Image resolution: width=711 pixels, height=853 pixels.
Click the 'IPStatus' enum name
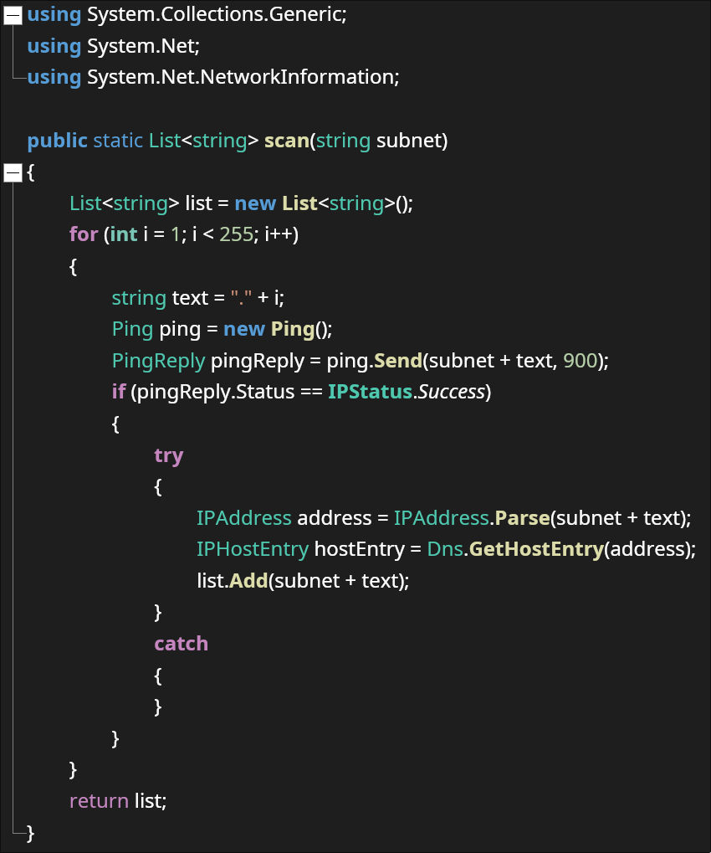coord(370,393)
